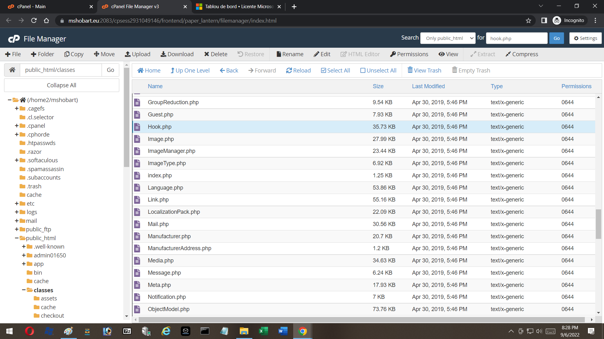The width and height of the screenshot is (604, 339).
Task: Click the Reload action
Action: 298,70
